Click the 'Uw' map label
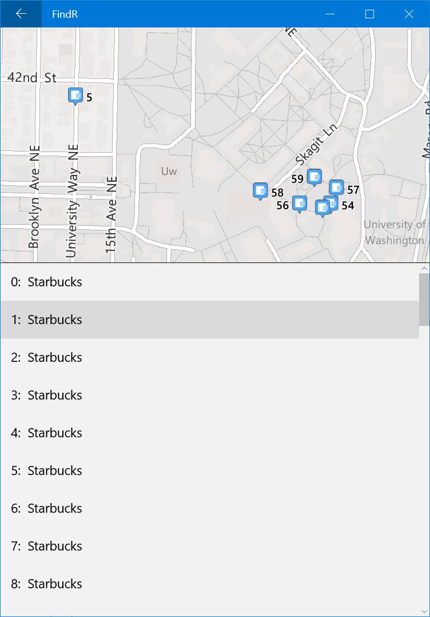 click(x=169, y=171)
